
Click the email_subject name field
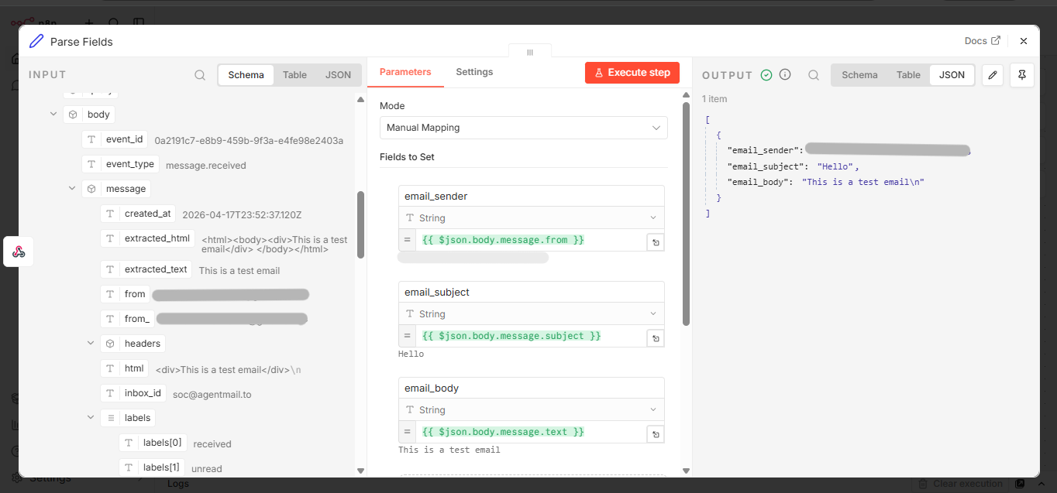pos(532,293)
